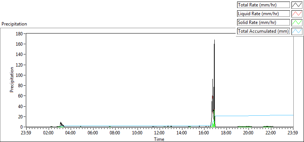Viewport: 304px width, 142px height.
Task: Select the Total Accumulated (mm) legend label
Action: [263, 31]
